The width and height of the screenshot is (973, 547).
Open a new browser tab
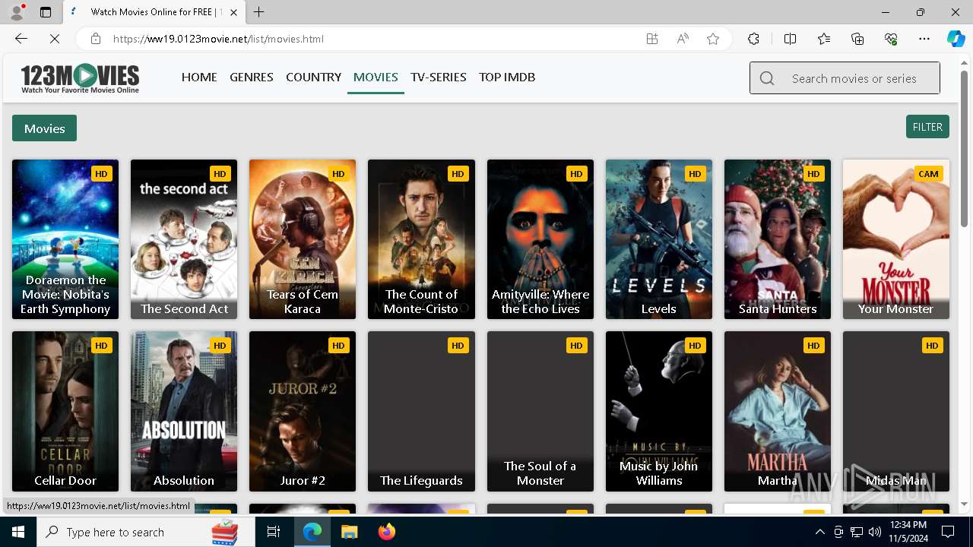tap(259, 12)
